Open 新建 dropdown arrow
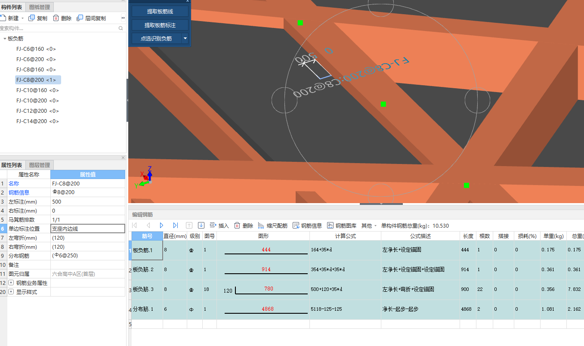This screenshot has height=346, width=584. pyautogui.click(x=22, y=19)
